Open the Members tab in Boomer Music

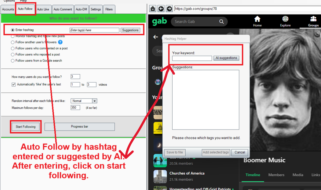point(276,175)
